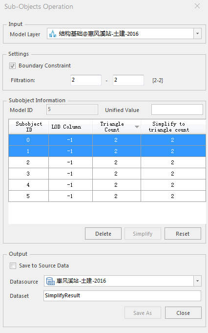Open the Model Layer dropdown
208x333 pixels.
pos(197,34)
